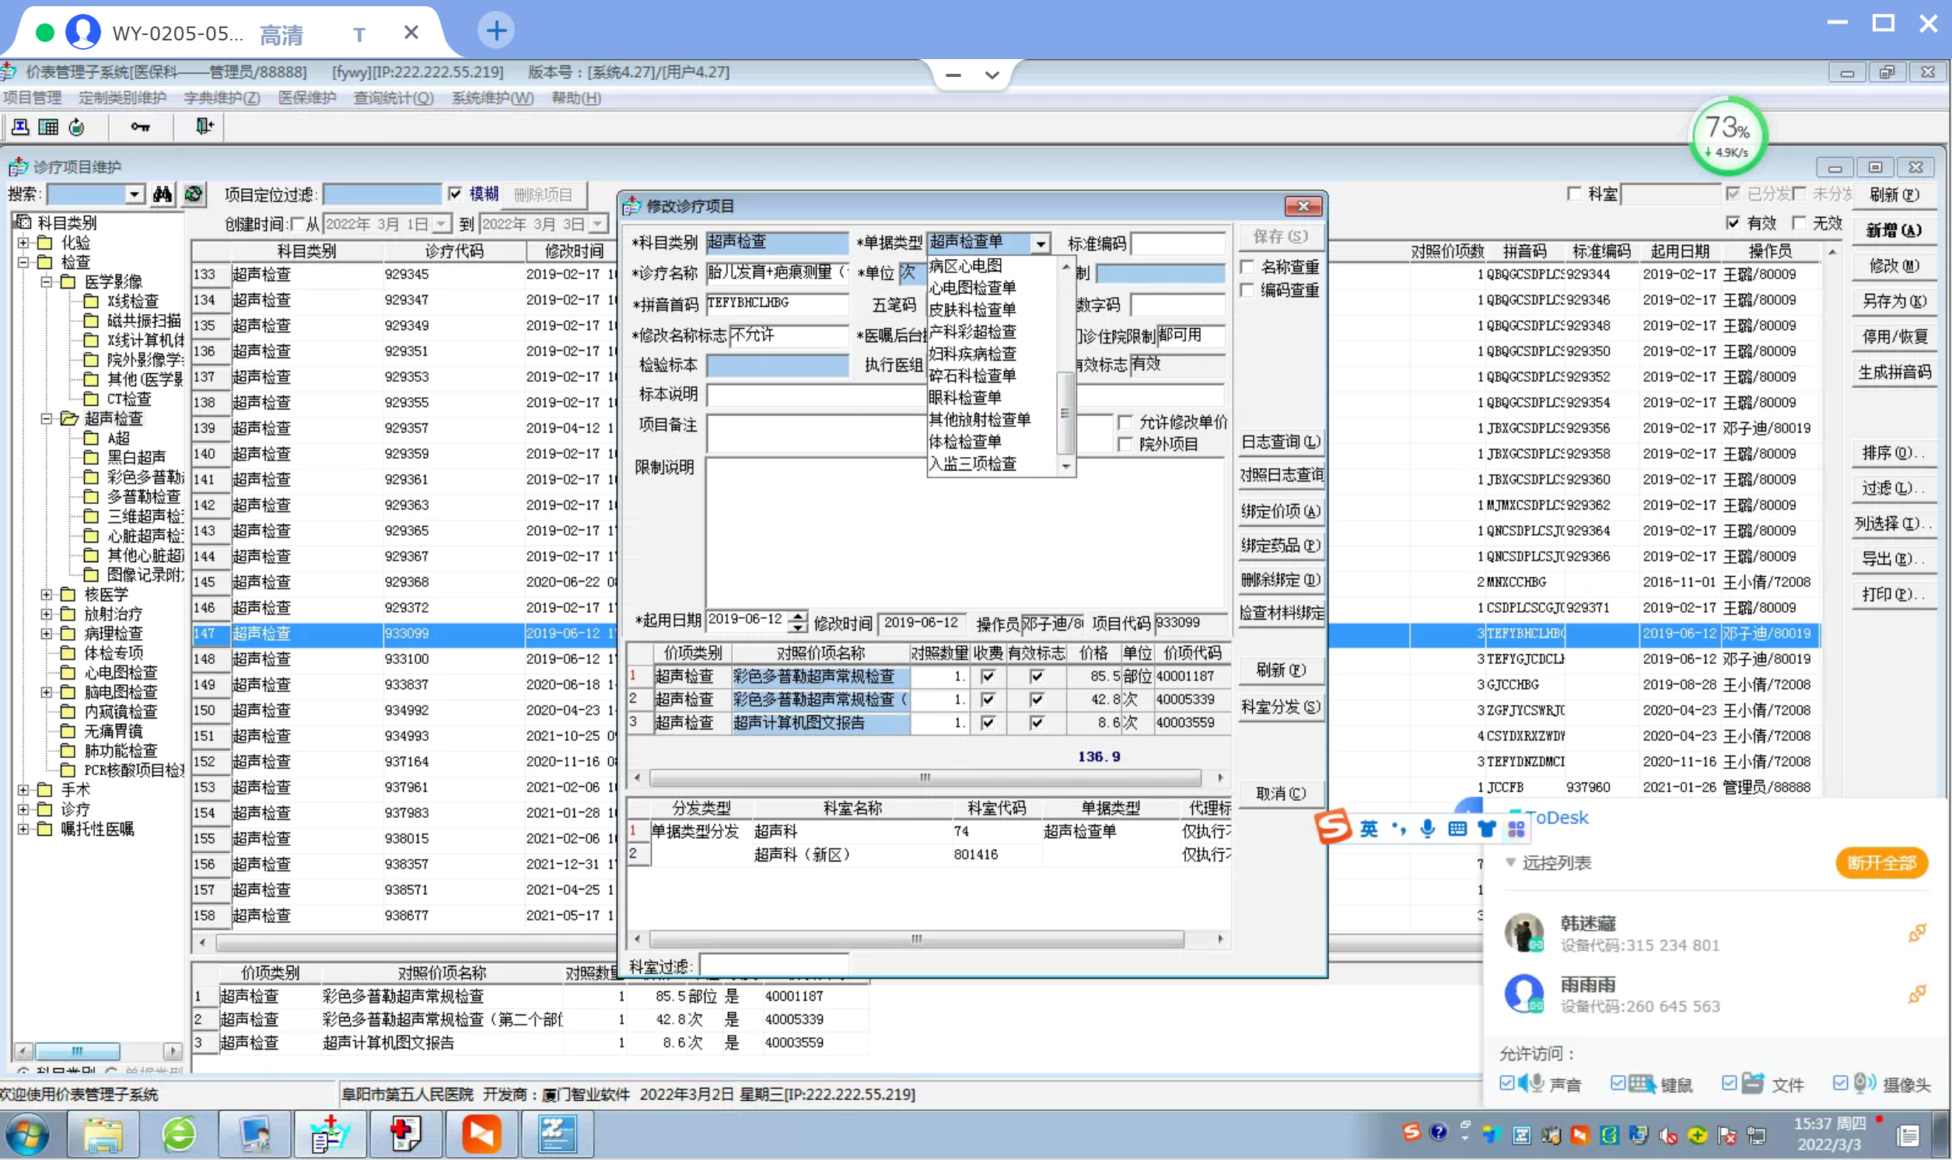Click the binoculars search icon

[x=163, y=194]
